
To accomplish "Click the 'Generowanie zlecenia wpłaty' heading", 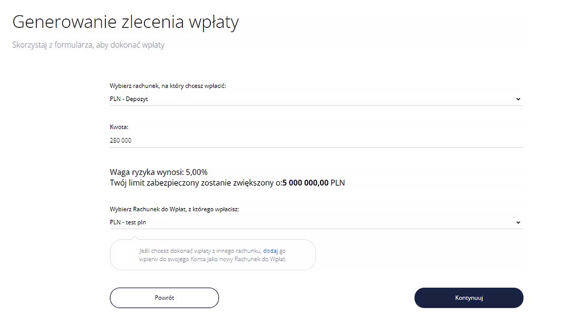I will [125, 23].
